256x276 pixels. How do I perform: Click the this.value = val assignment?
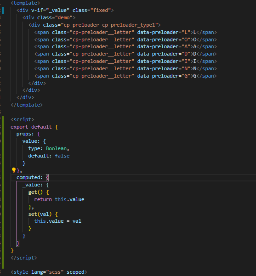(x=57, y=221)
